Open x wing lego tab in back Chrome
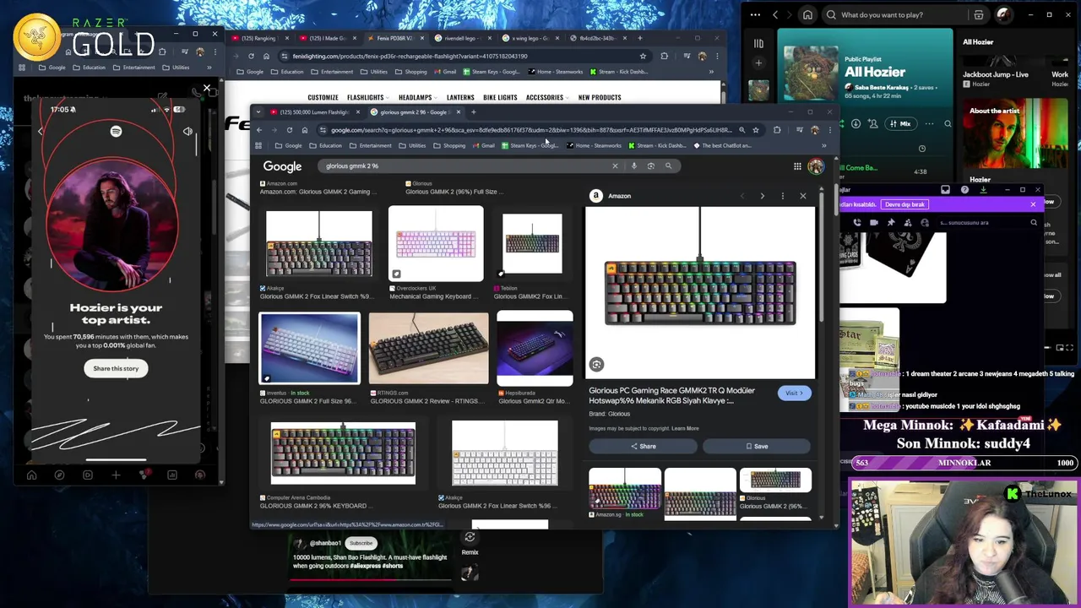Screen dimensions: 1081x608 tap(529, 38)
